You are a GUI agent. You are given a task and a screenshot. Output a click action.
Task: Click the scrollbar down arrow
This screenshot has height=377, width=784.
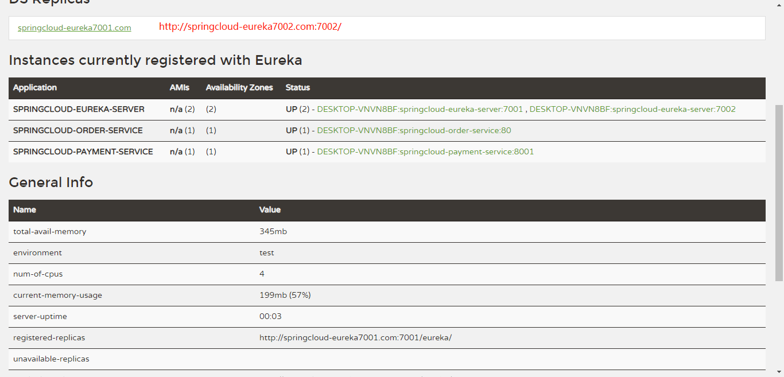[779, 372]
